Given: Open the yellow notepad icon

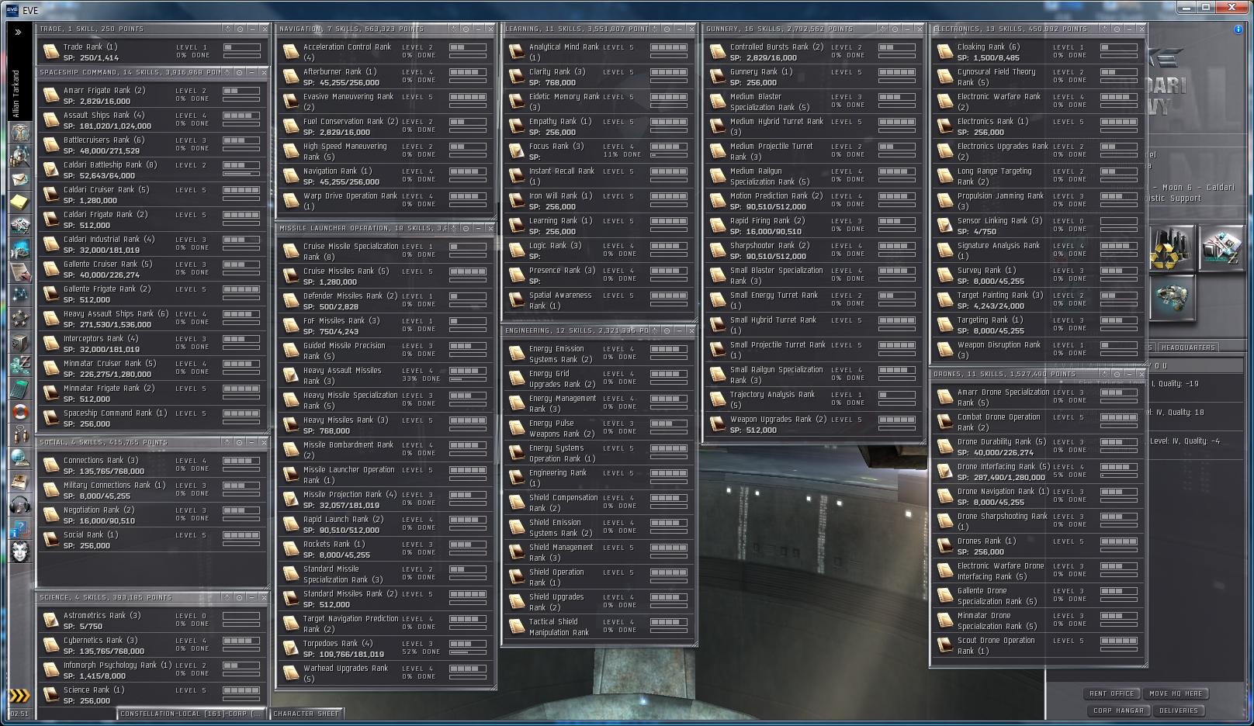Looking at the screenshot, I should (x=19, y=202).
